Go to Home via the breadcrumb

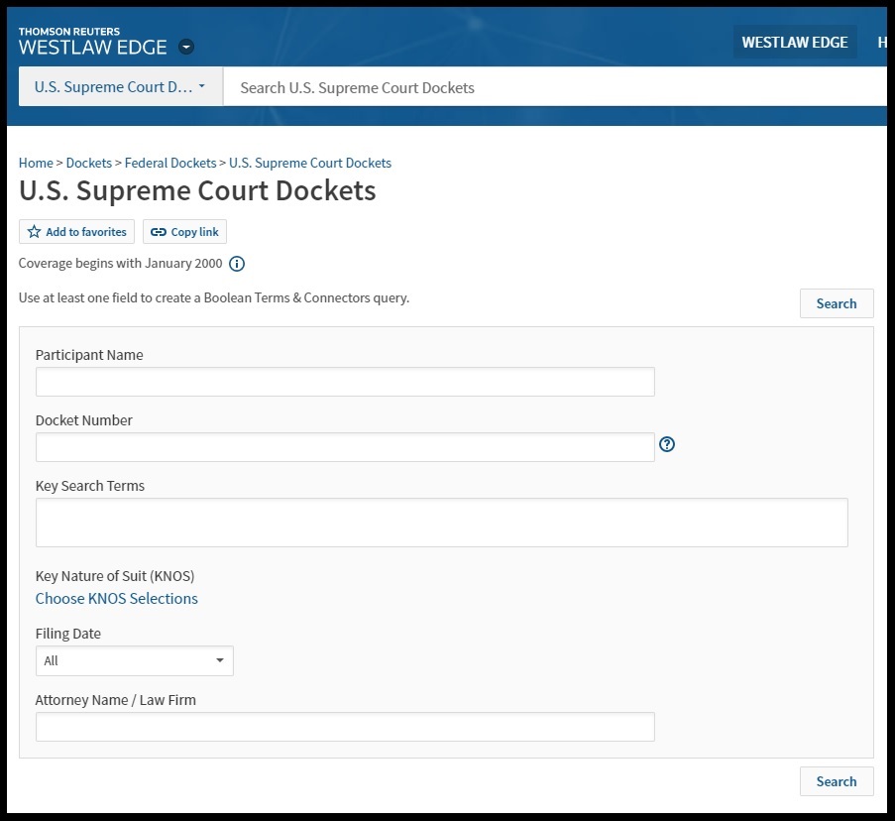(x=36, y=163)
